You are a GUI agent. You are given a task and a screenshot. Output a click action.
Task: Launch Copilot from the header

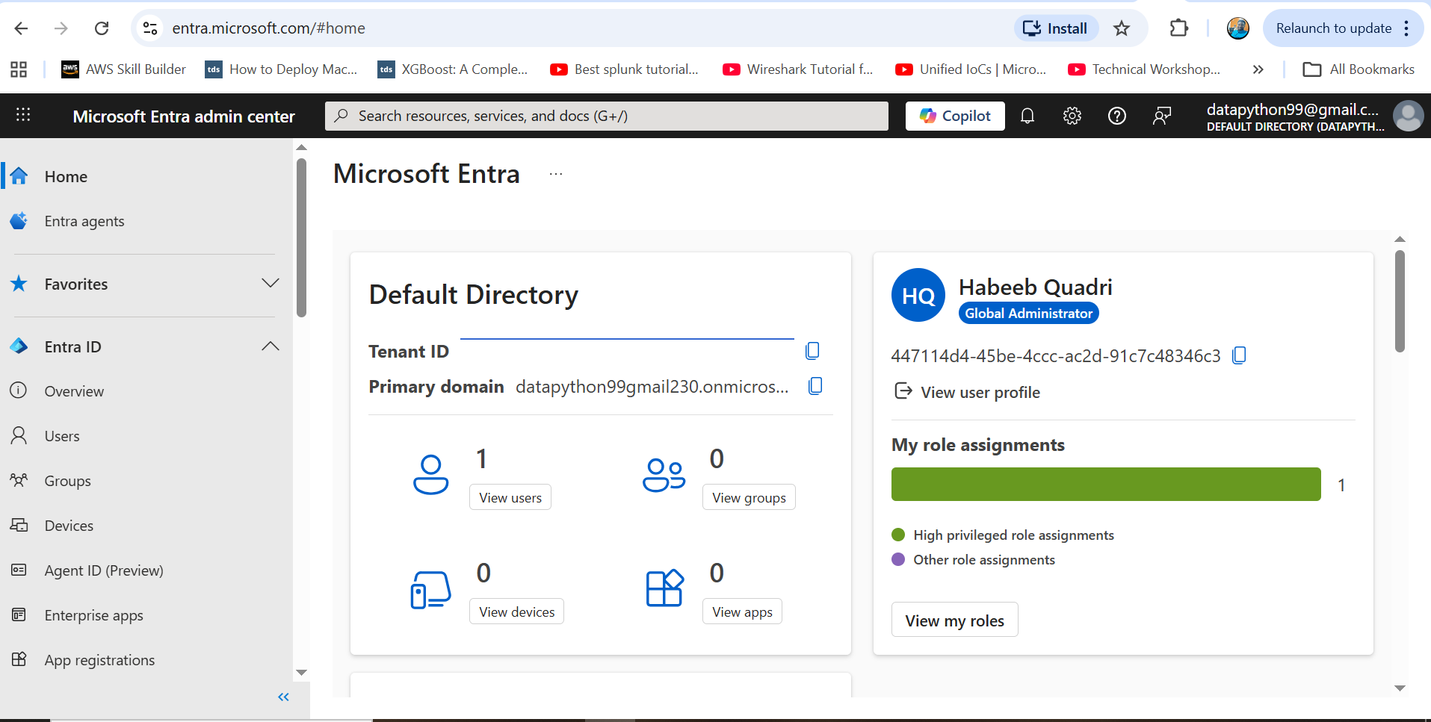click(x=955, y=116)
